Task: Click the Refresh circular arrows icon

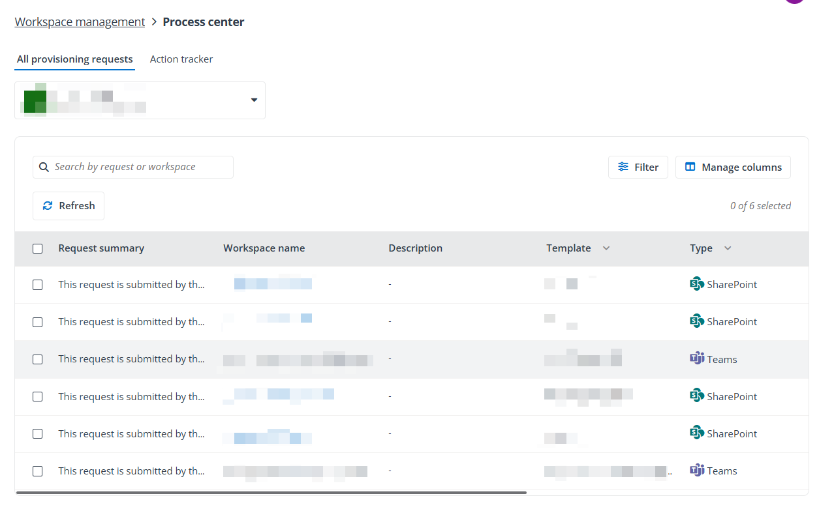Action: click(48, 205)
